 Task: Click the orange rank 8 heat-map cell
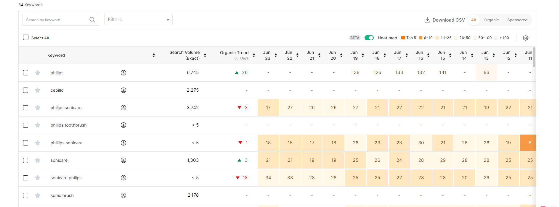pyautogui.click(x=528, y=143)
